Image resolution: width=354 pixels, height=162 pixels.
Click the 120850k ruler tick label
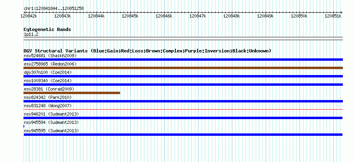tap(299, 16)
